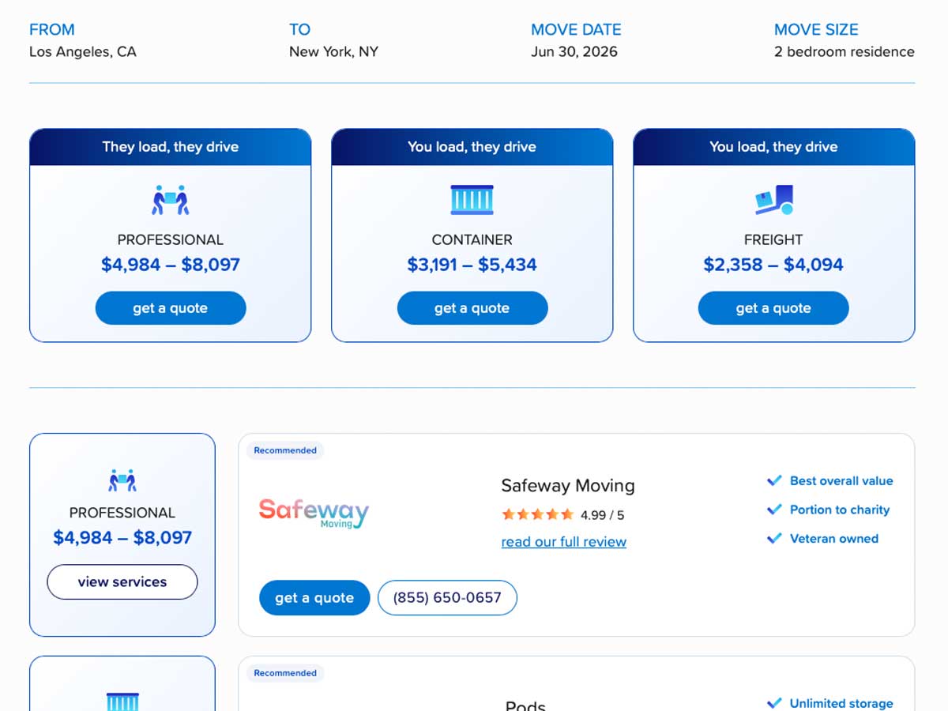
Task: Click the Recommended badge on Pods card
Action: (285, 673)
